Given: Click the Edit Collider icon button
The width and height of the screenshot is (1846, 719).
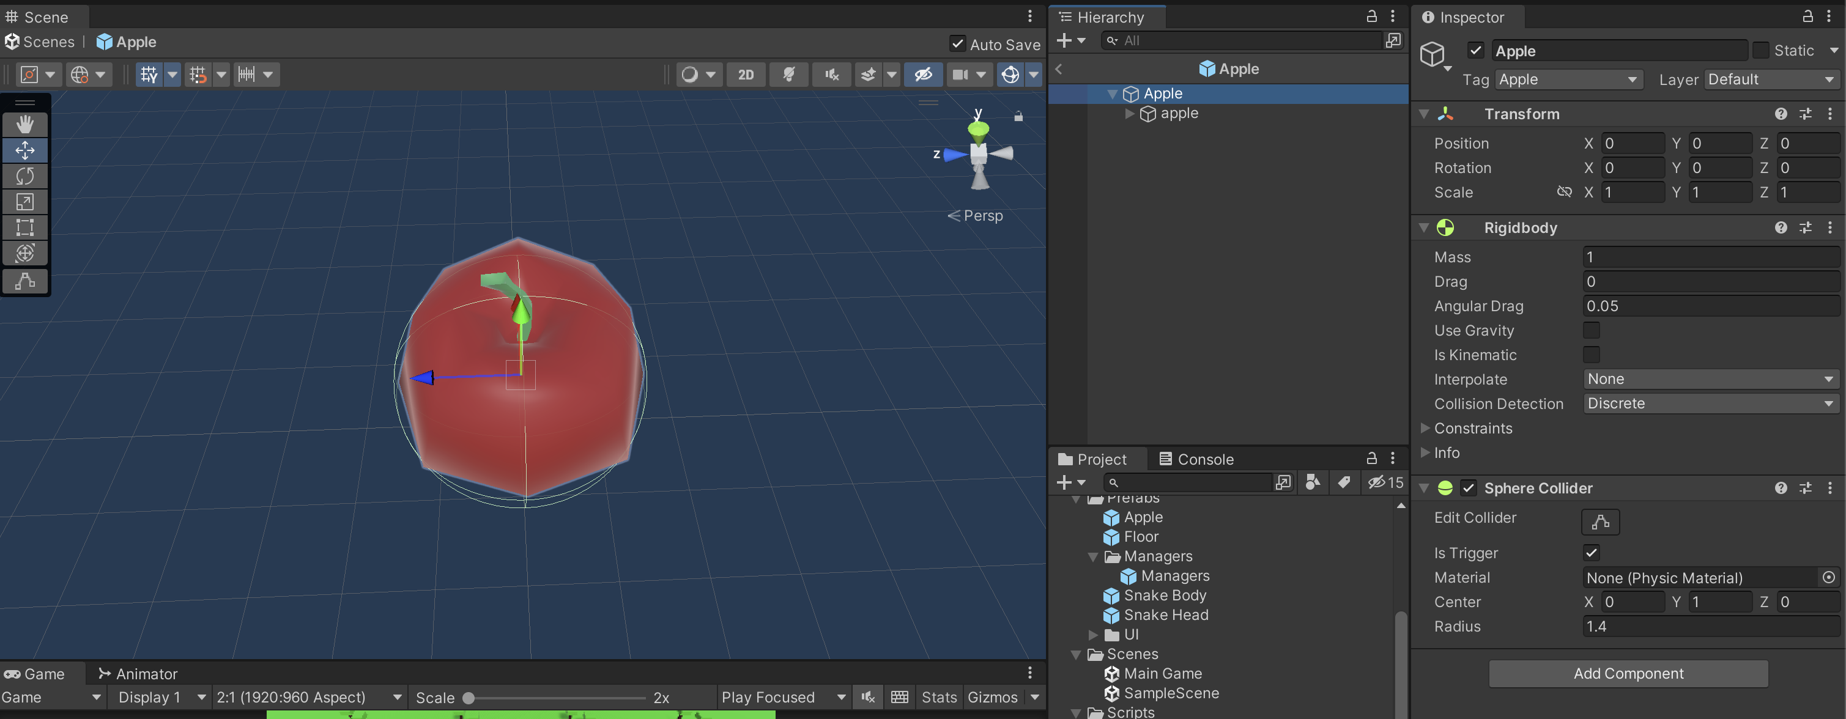Looking at the screenshot, I should point(1599,522).
